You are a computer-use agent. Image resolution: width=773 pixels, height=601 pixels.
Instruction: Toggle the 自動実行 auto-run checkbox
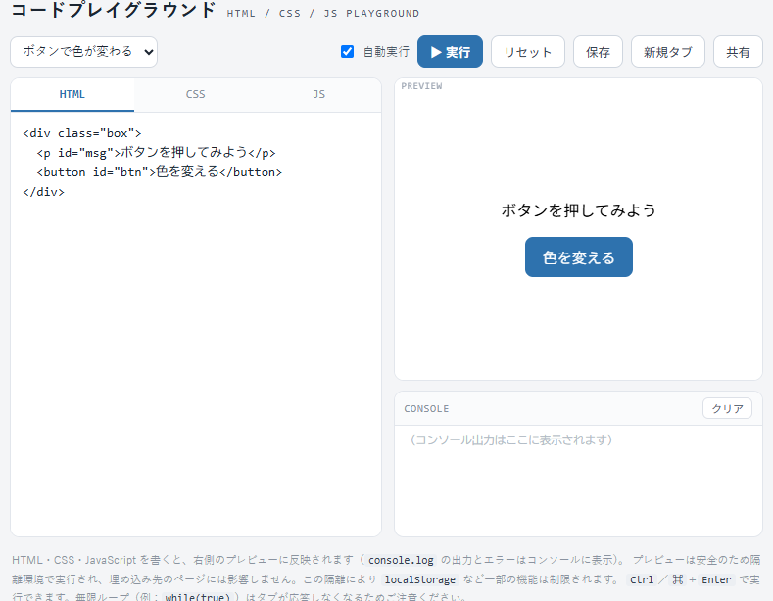(347, 51)
